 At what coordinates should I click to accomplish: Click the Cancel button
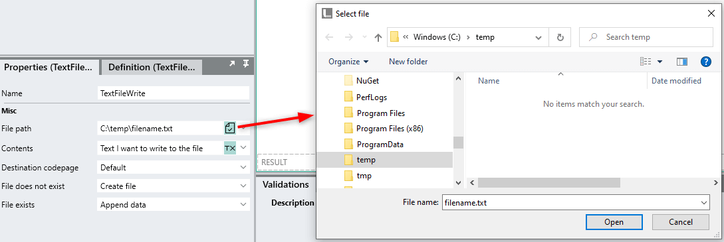coord(681,222)
